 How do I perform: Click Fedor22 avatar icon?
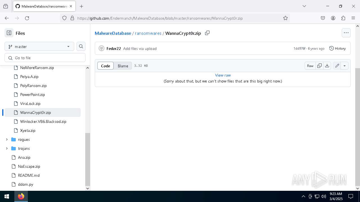coord(102,49)
